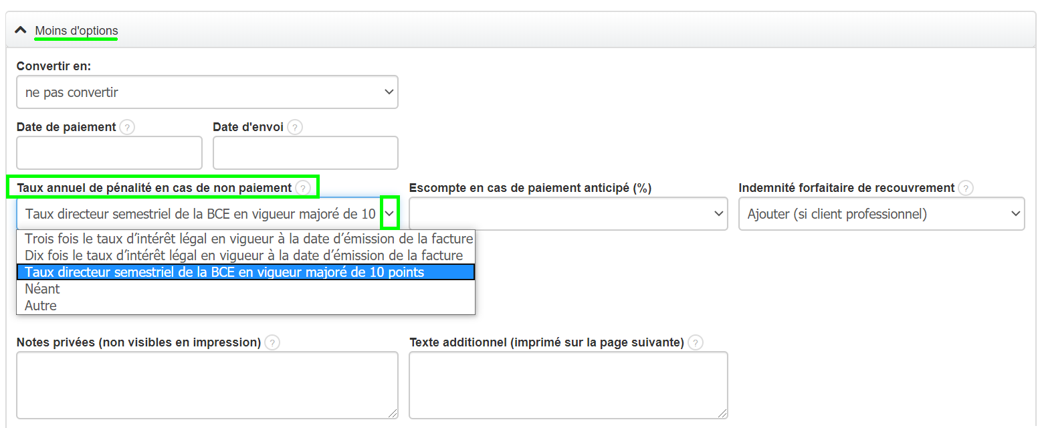
Task: Collapse the Moins d'options section
Action: point(76,30)
